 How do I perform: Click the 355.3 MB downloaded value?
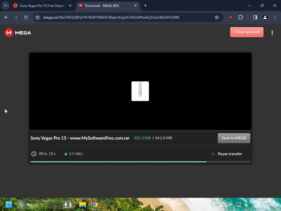tap(142, 138)
